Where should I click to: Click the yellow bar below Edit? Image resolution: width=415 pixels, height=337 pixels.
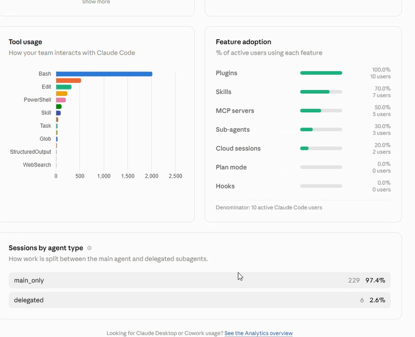[x=61, y=94]
